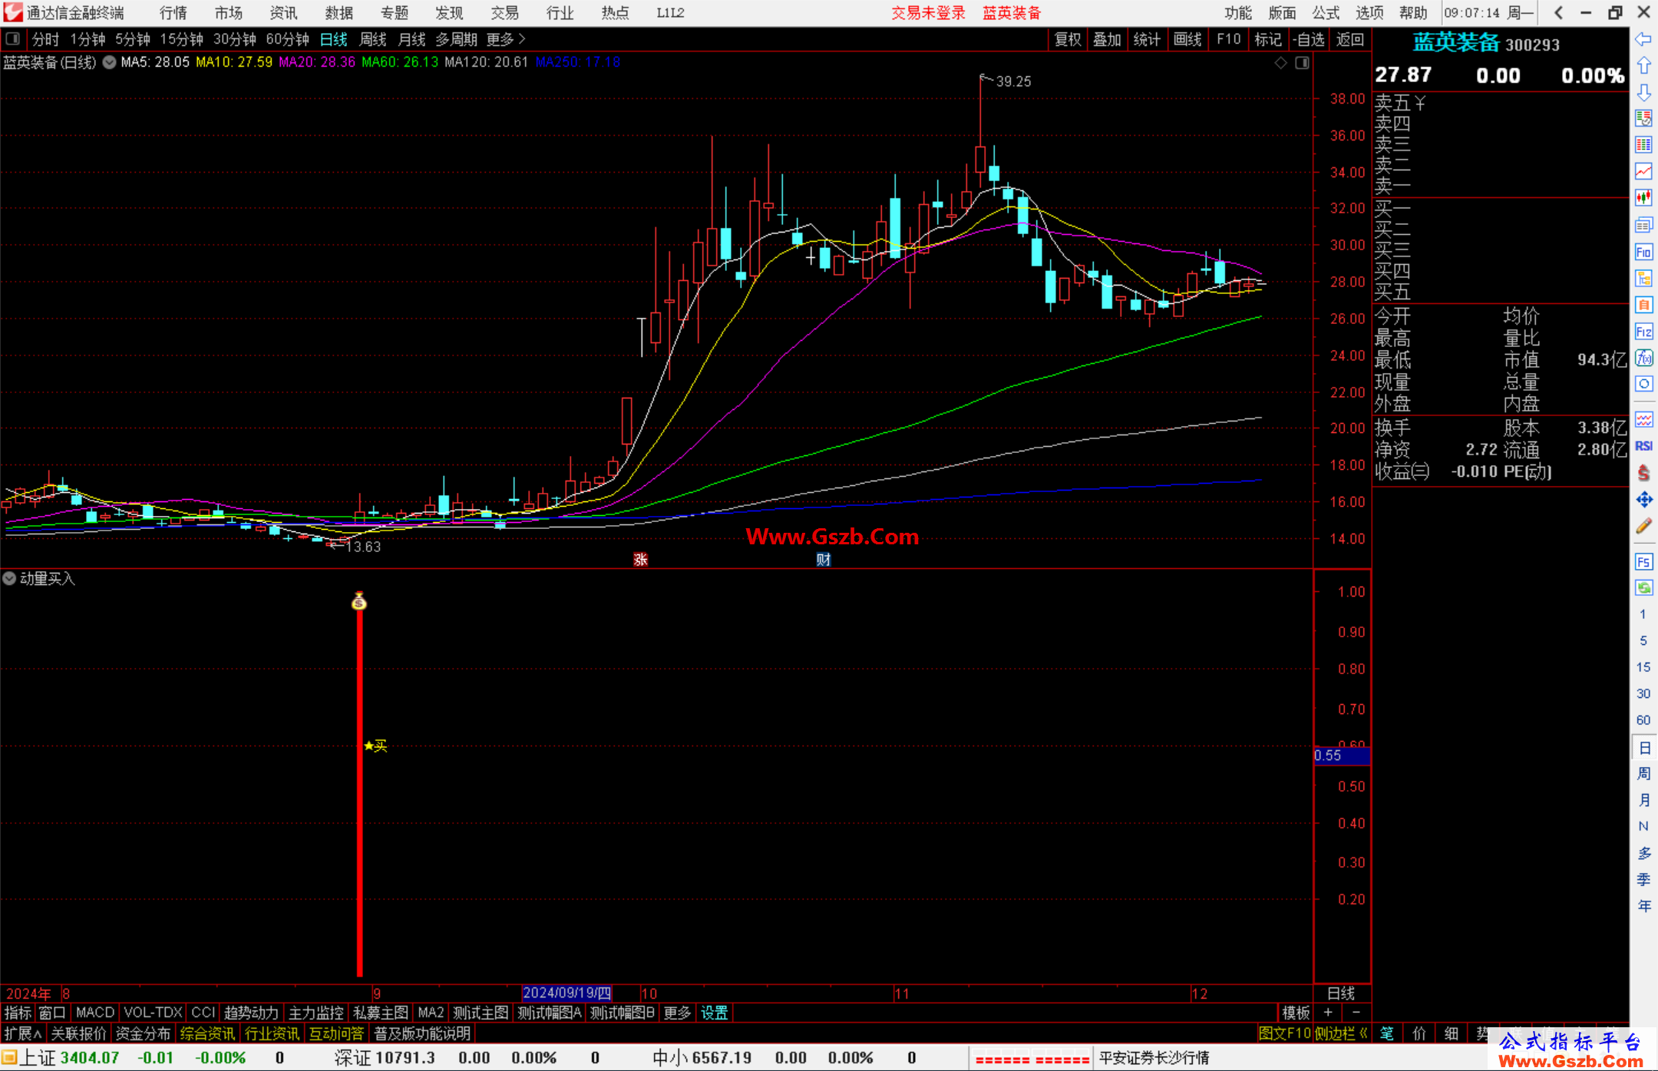Select the 月线 monthly period
1658x1071 pixels.
tap(411, 39)
